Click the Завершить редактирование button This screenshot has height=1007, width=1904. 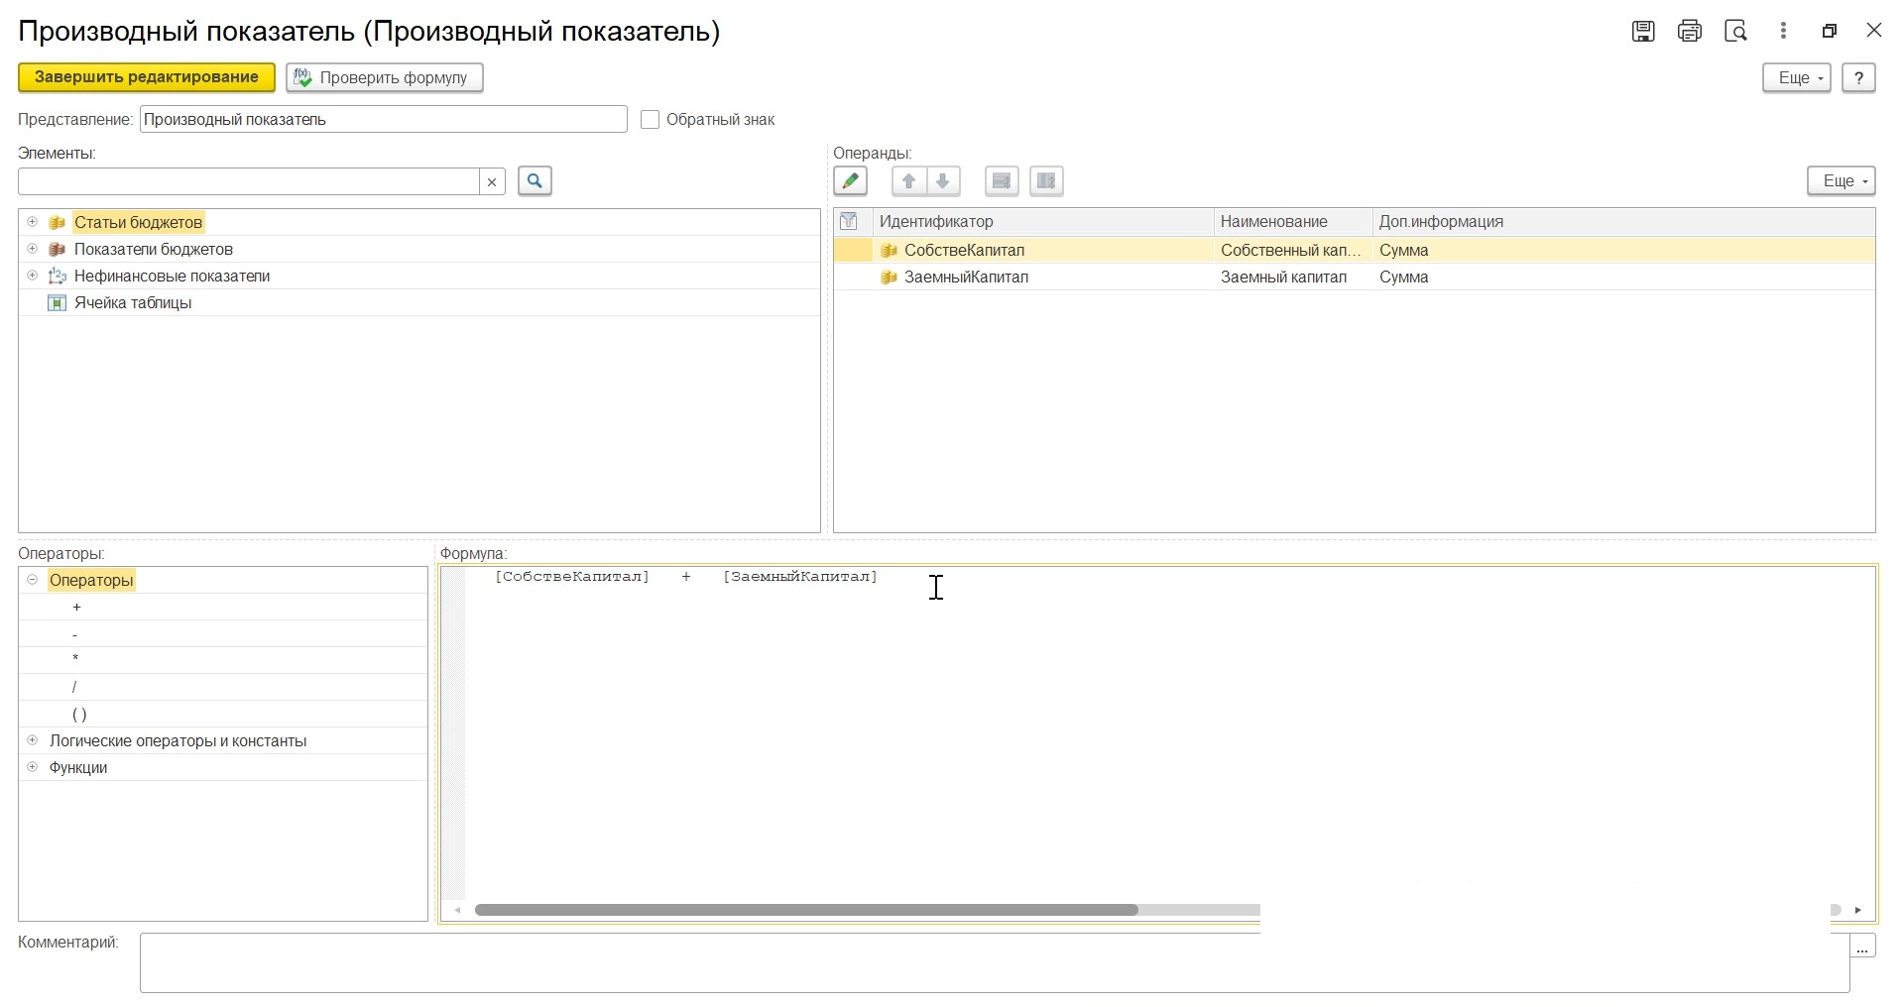click(147, 77)
